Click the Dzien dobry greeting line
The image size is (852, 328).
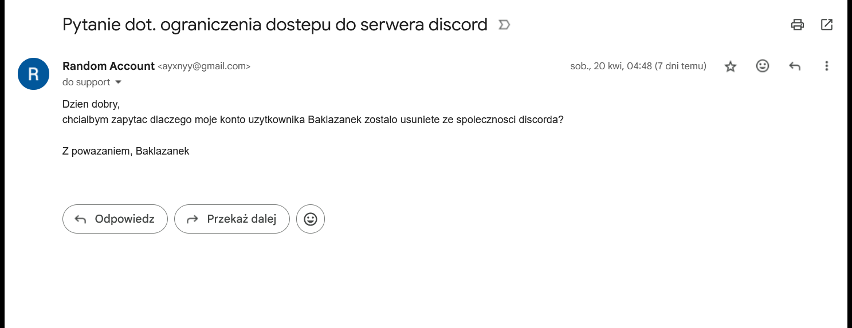point(91,105)
